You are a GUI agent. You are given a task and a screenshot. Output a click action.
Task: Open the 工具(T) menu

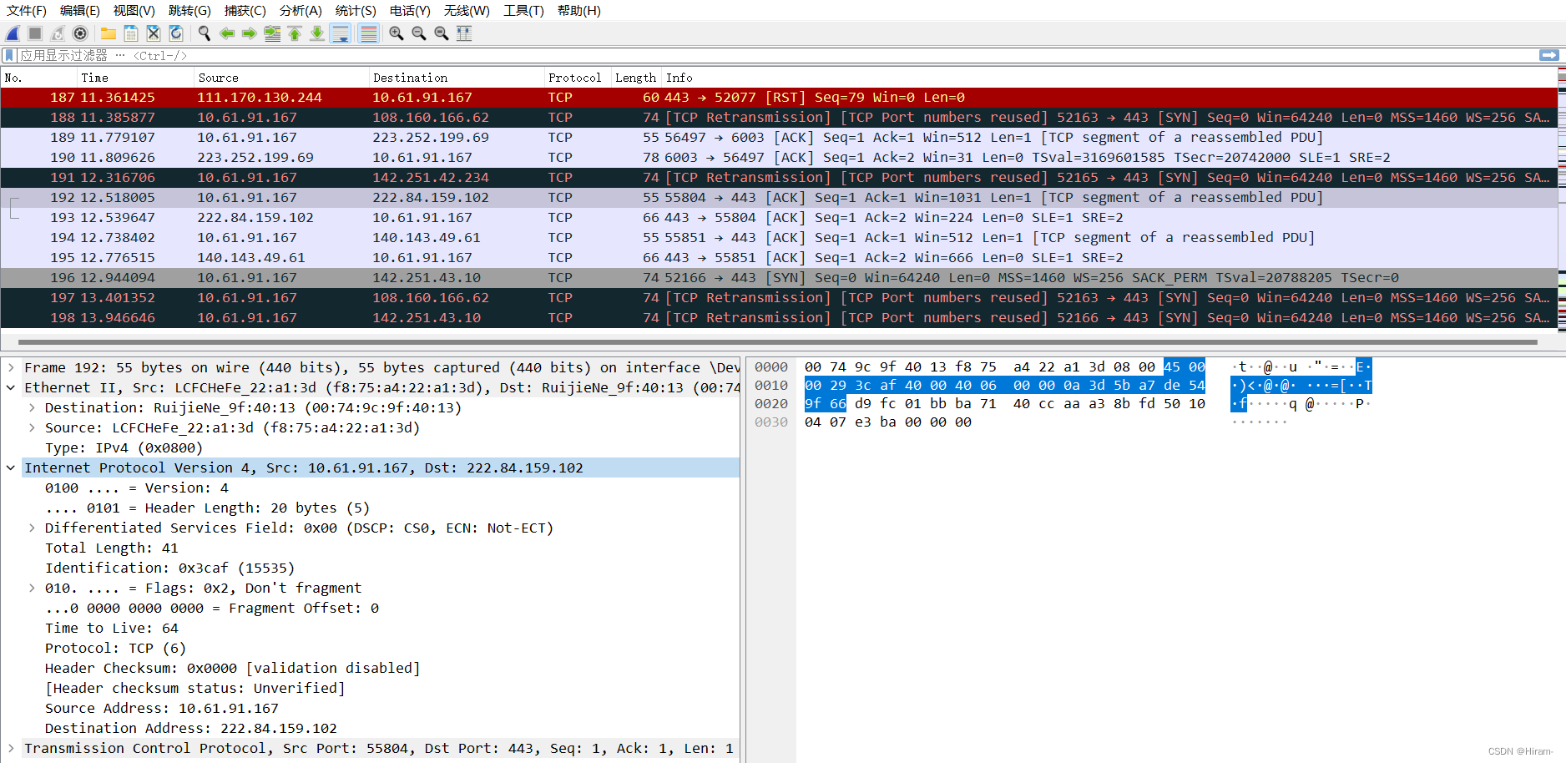click(523, 11)
